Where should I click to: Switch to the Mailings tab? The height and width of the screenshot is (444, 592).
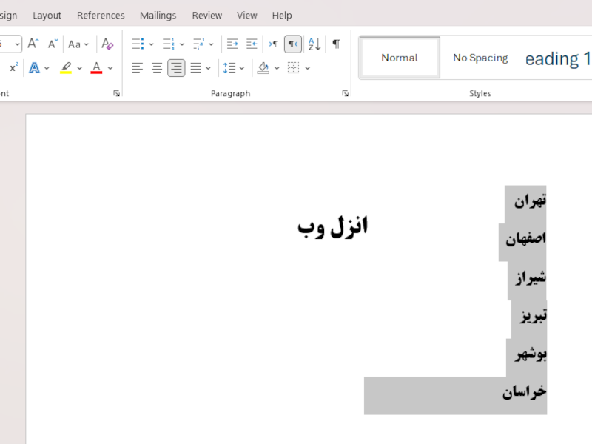point(158,16)
